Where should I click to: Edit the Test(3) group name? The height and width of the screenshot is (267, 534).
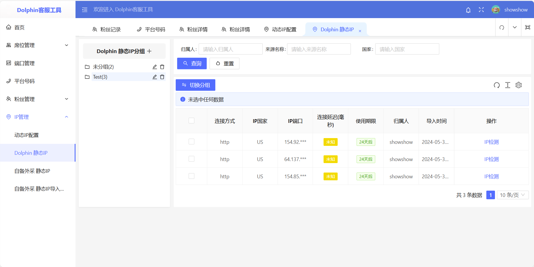(x=154, y=77)
